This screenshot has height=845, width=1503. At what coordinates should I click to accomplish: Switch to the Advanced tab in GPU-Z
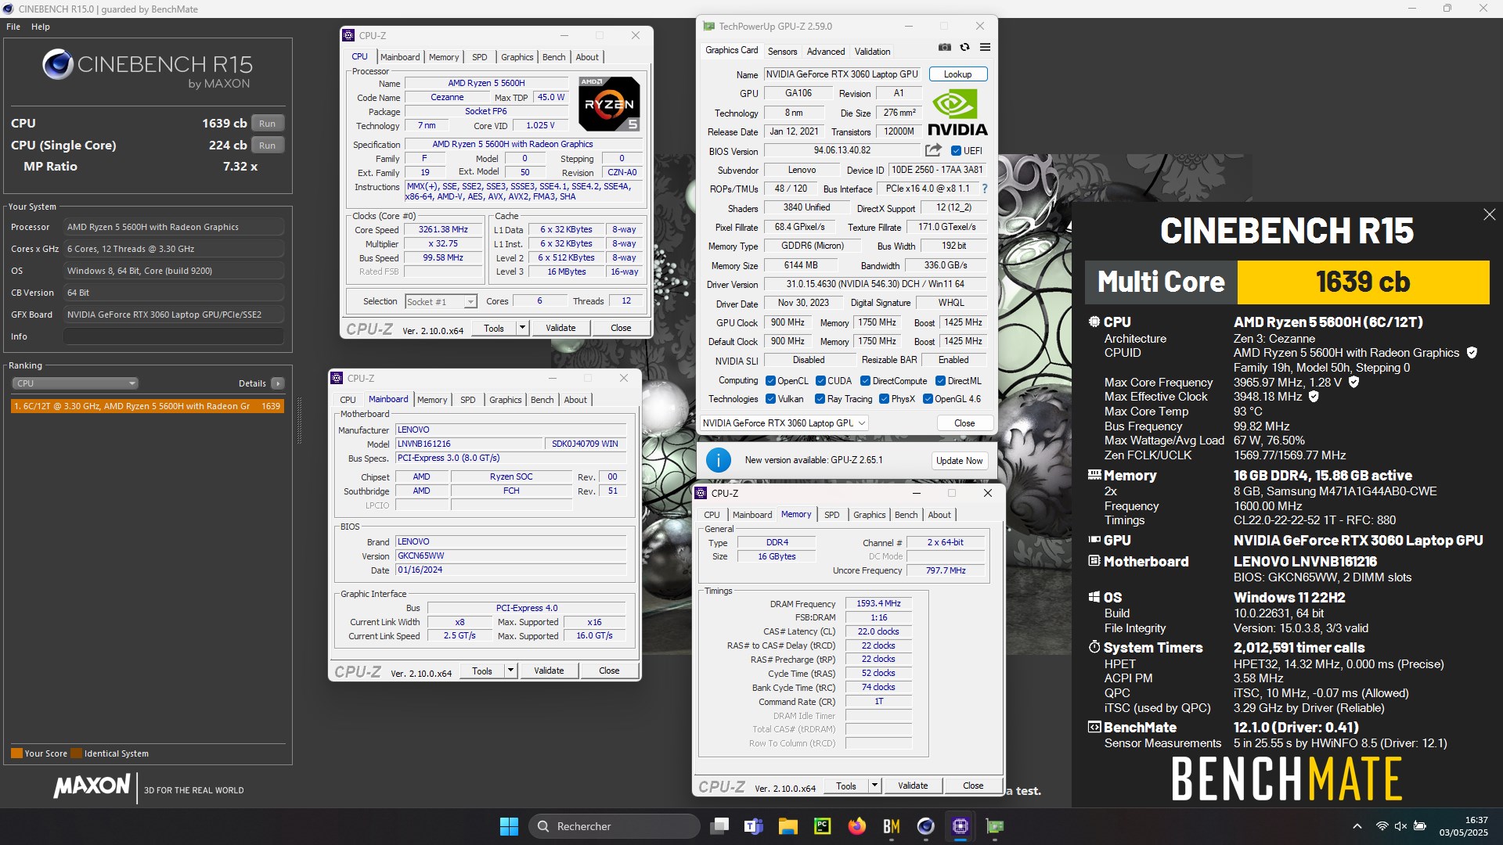826,52
